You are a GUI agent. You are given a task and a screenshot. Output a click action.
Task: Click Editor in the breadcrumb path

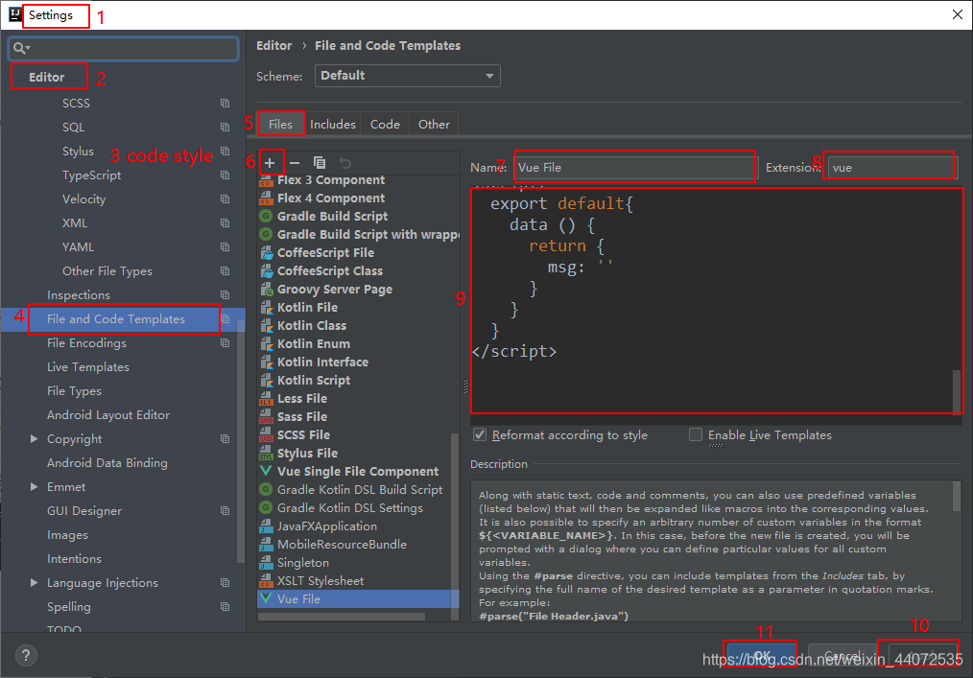coord(273,45)
